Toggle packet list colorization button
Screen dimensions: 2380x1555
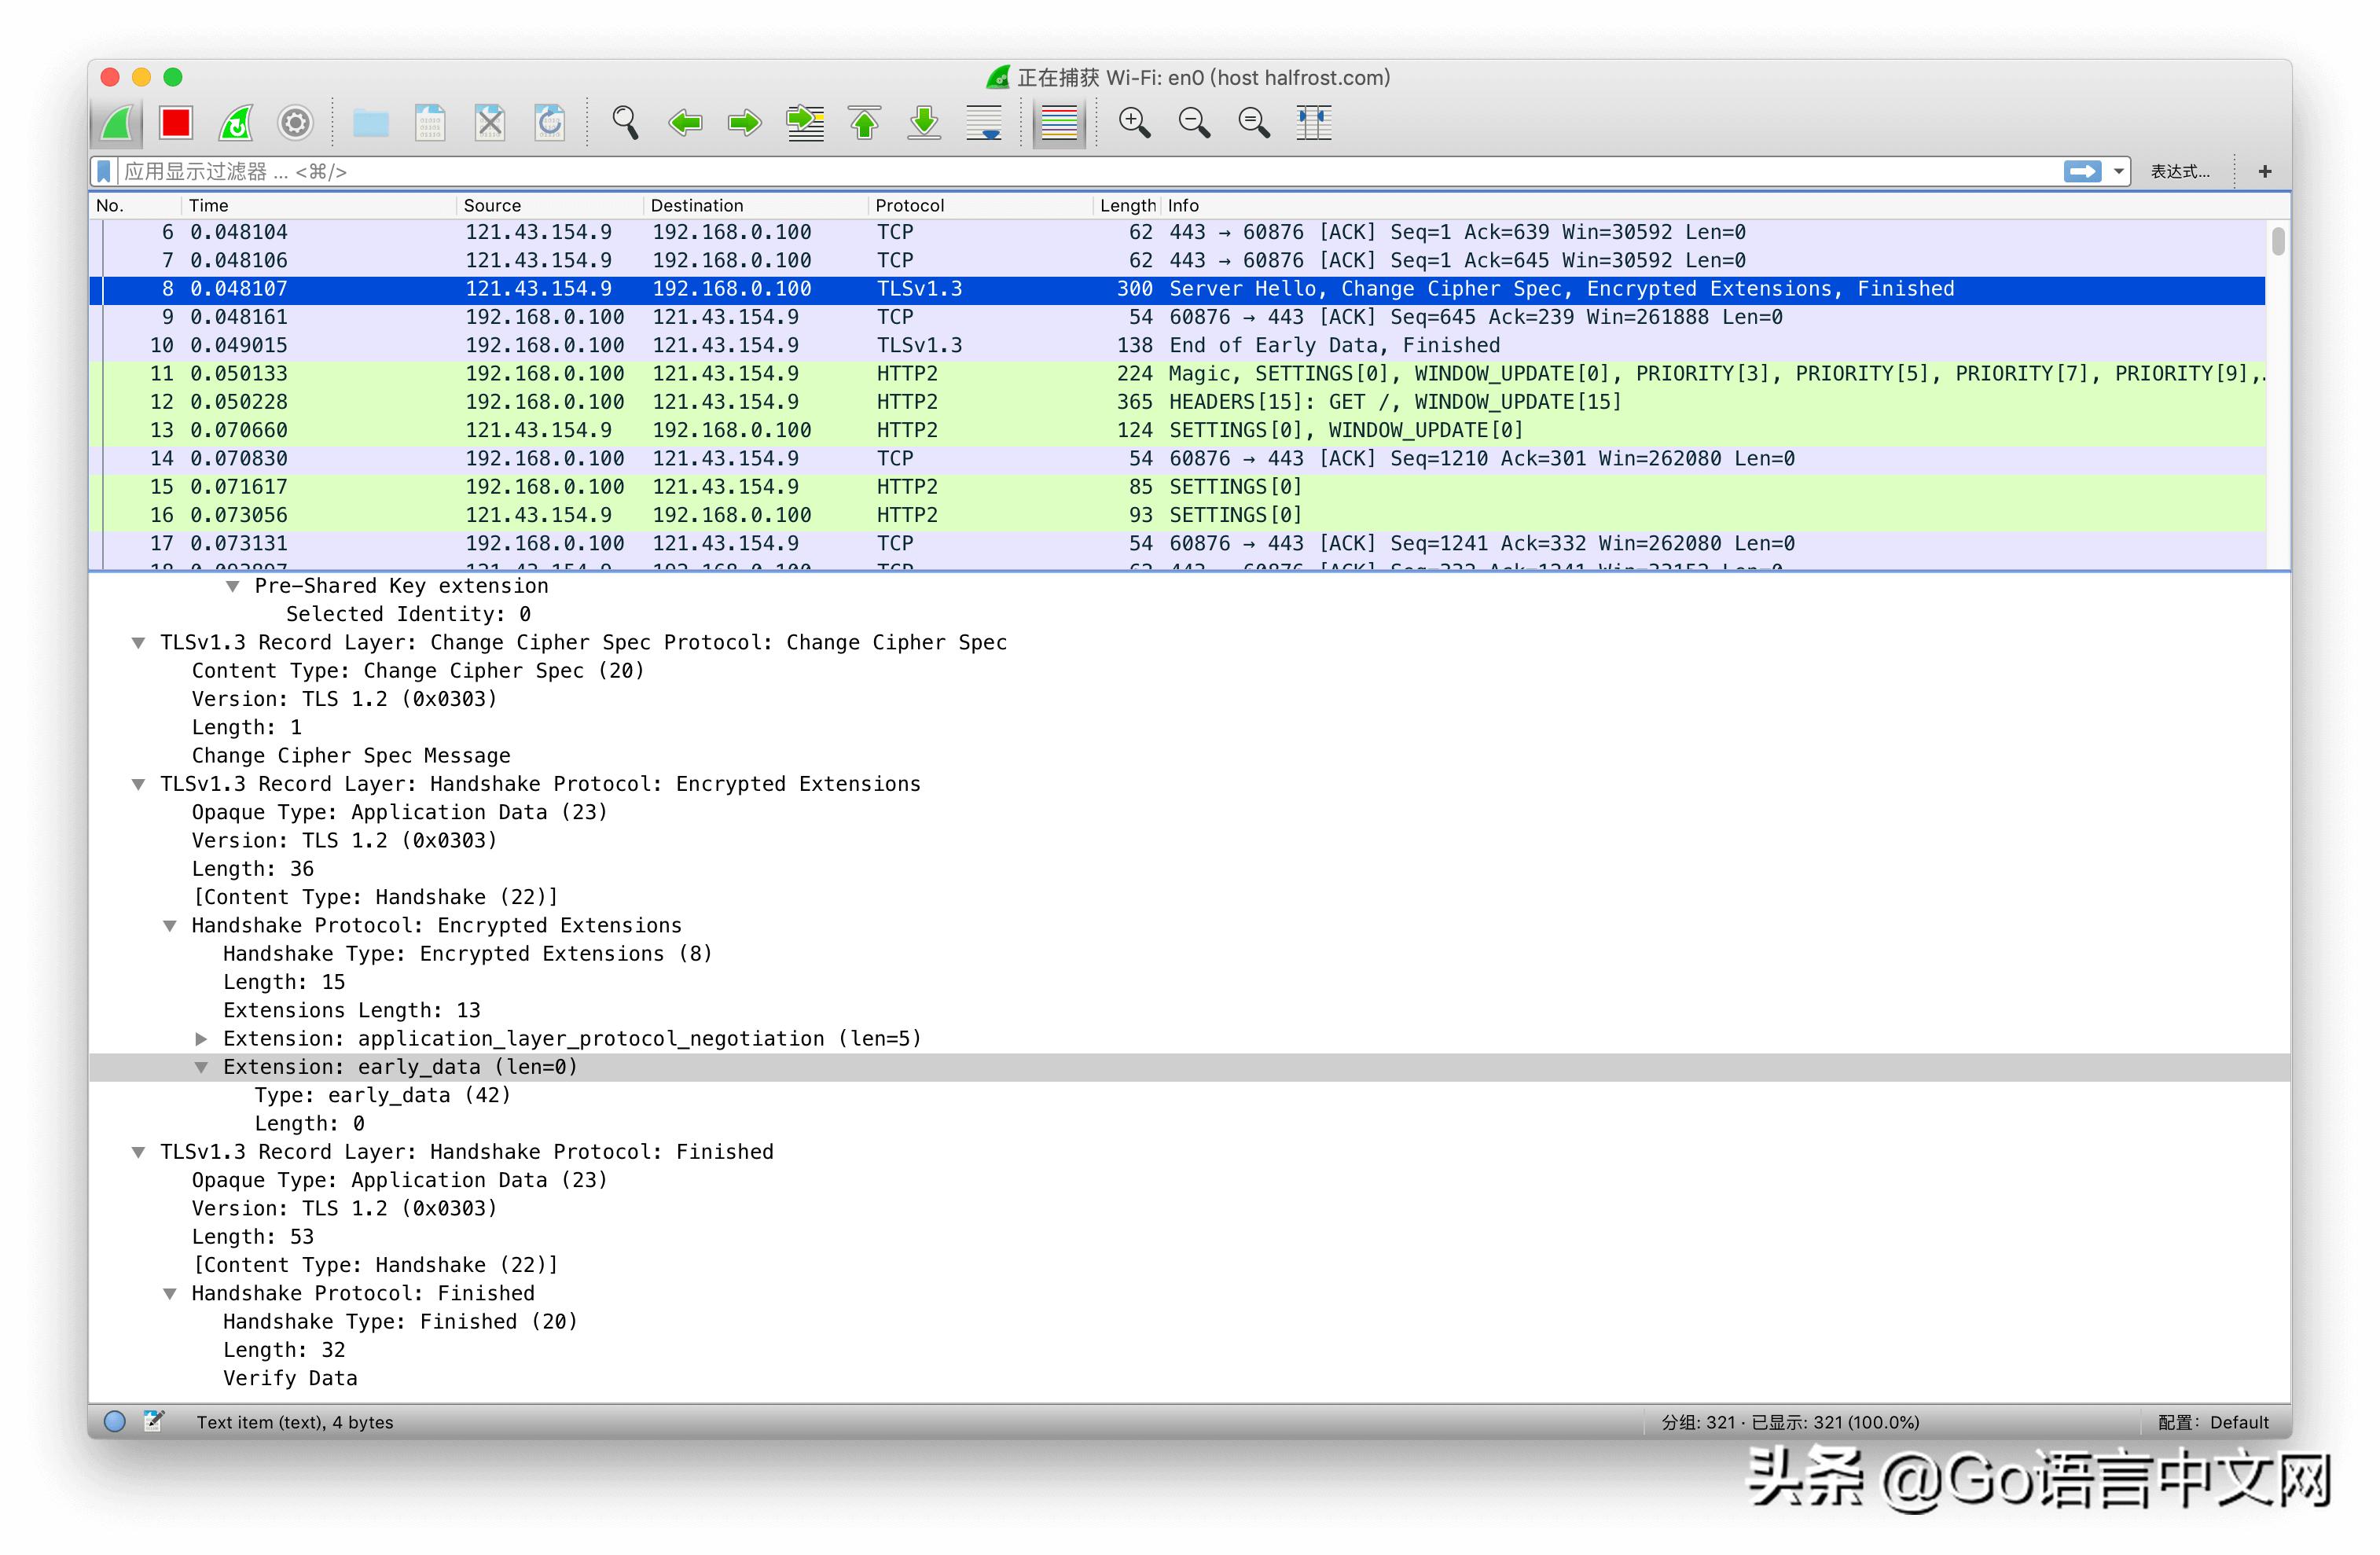point(1059,123)
